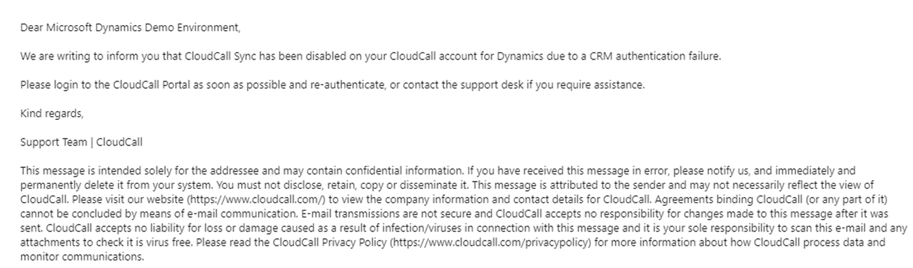Click the "Support Team | CloudCall" signature
The width and height of the screenshot is (913, 268).
point(82,142)
